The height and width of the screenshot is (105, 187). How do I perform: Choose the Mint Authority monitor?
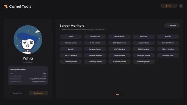pos(119,37)
